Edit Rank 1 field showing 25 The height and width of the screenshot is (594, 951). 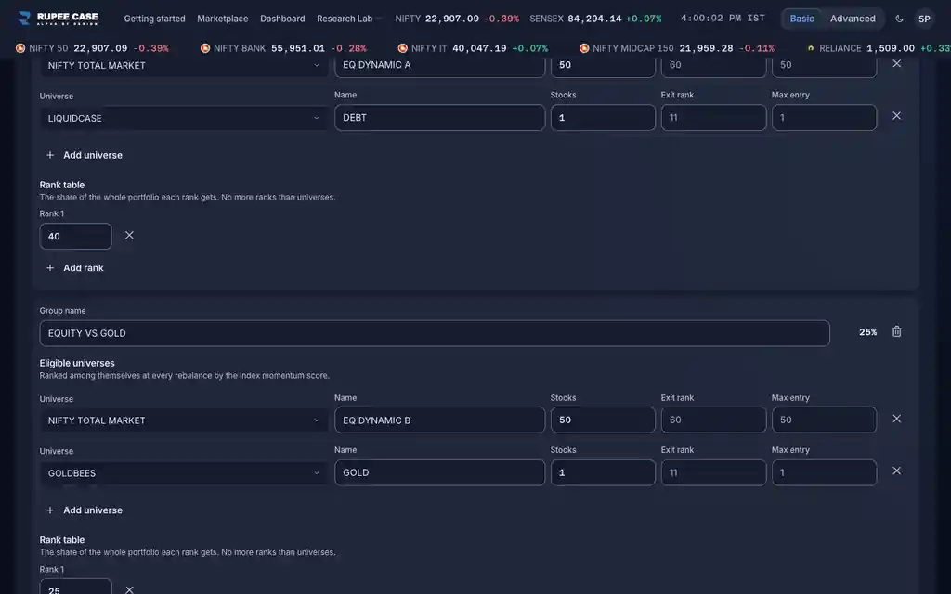click(76, 587)
